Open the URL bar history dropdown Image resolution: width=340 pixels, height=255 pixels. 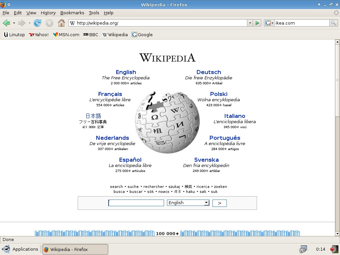(250, 23)
